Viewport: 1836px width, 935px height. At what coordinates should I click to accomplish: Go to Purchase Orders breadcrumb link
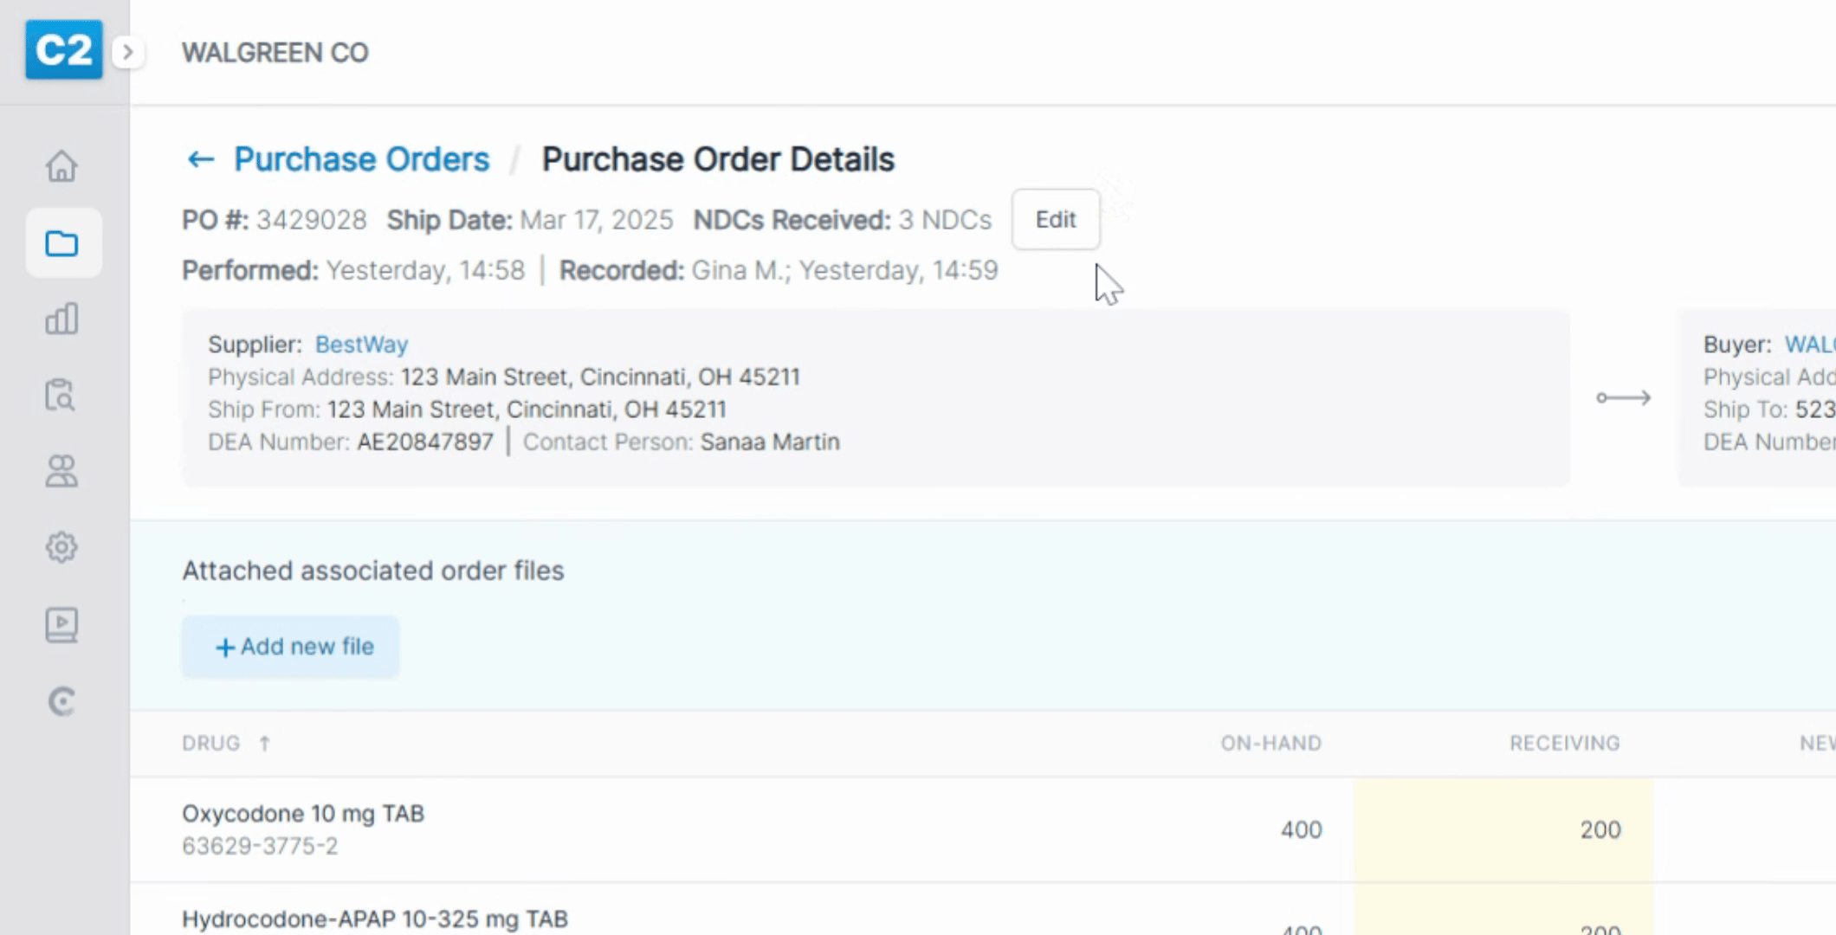[x=361, y=159]
